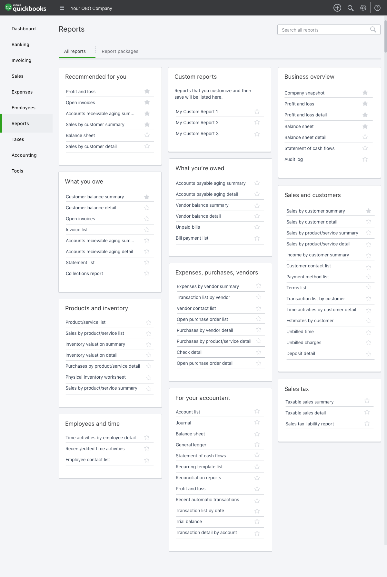Unfavorite Profit and loss in Recommended for you
387x577 pixels.
pos(147,91)
